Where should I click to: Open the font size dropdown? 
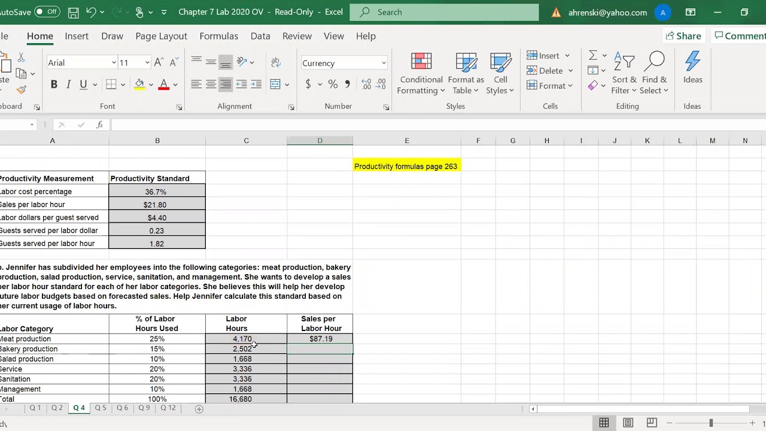click(x=147, y=63)
